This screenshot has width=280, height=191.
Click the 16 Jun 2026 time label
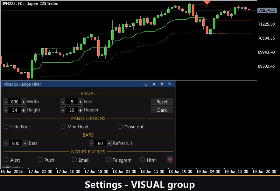(11, 172)
